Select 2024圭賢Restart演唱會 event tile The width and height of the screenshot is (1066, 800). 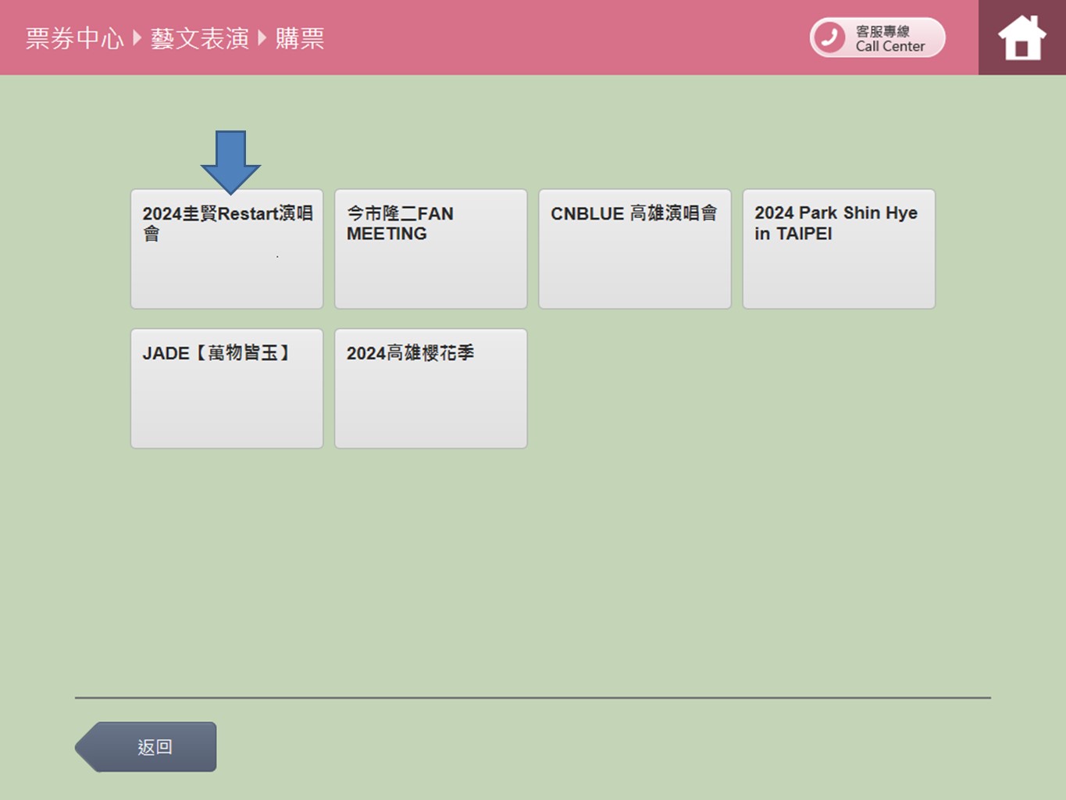[226, 248]
